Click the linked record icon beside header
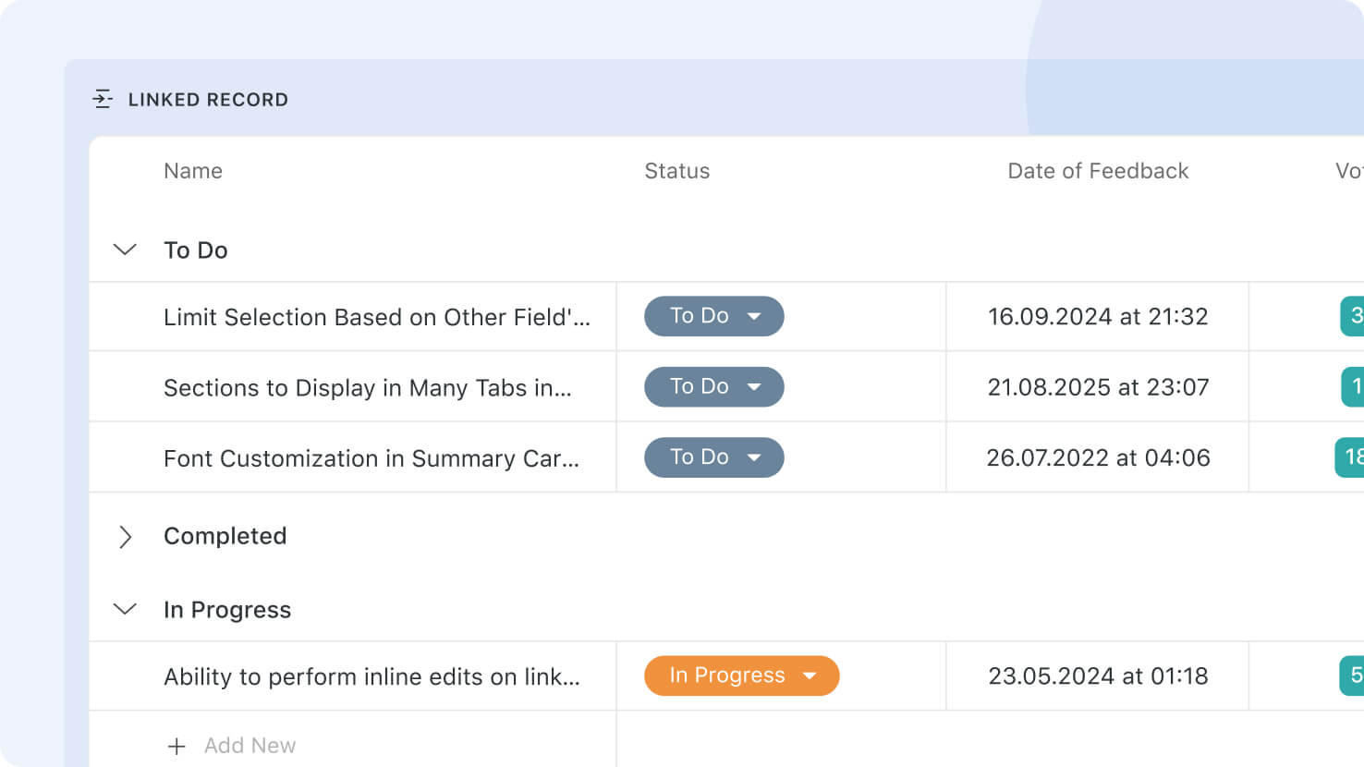 103,99
